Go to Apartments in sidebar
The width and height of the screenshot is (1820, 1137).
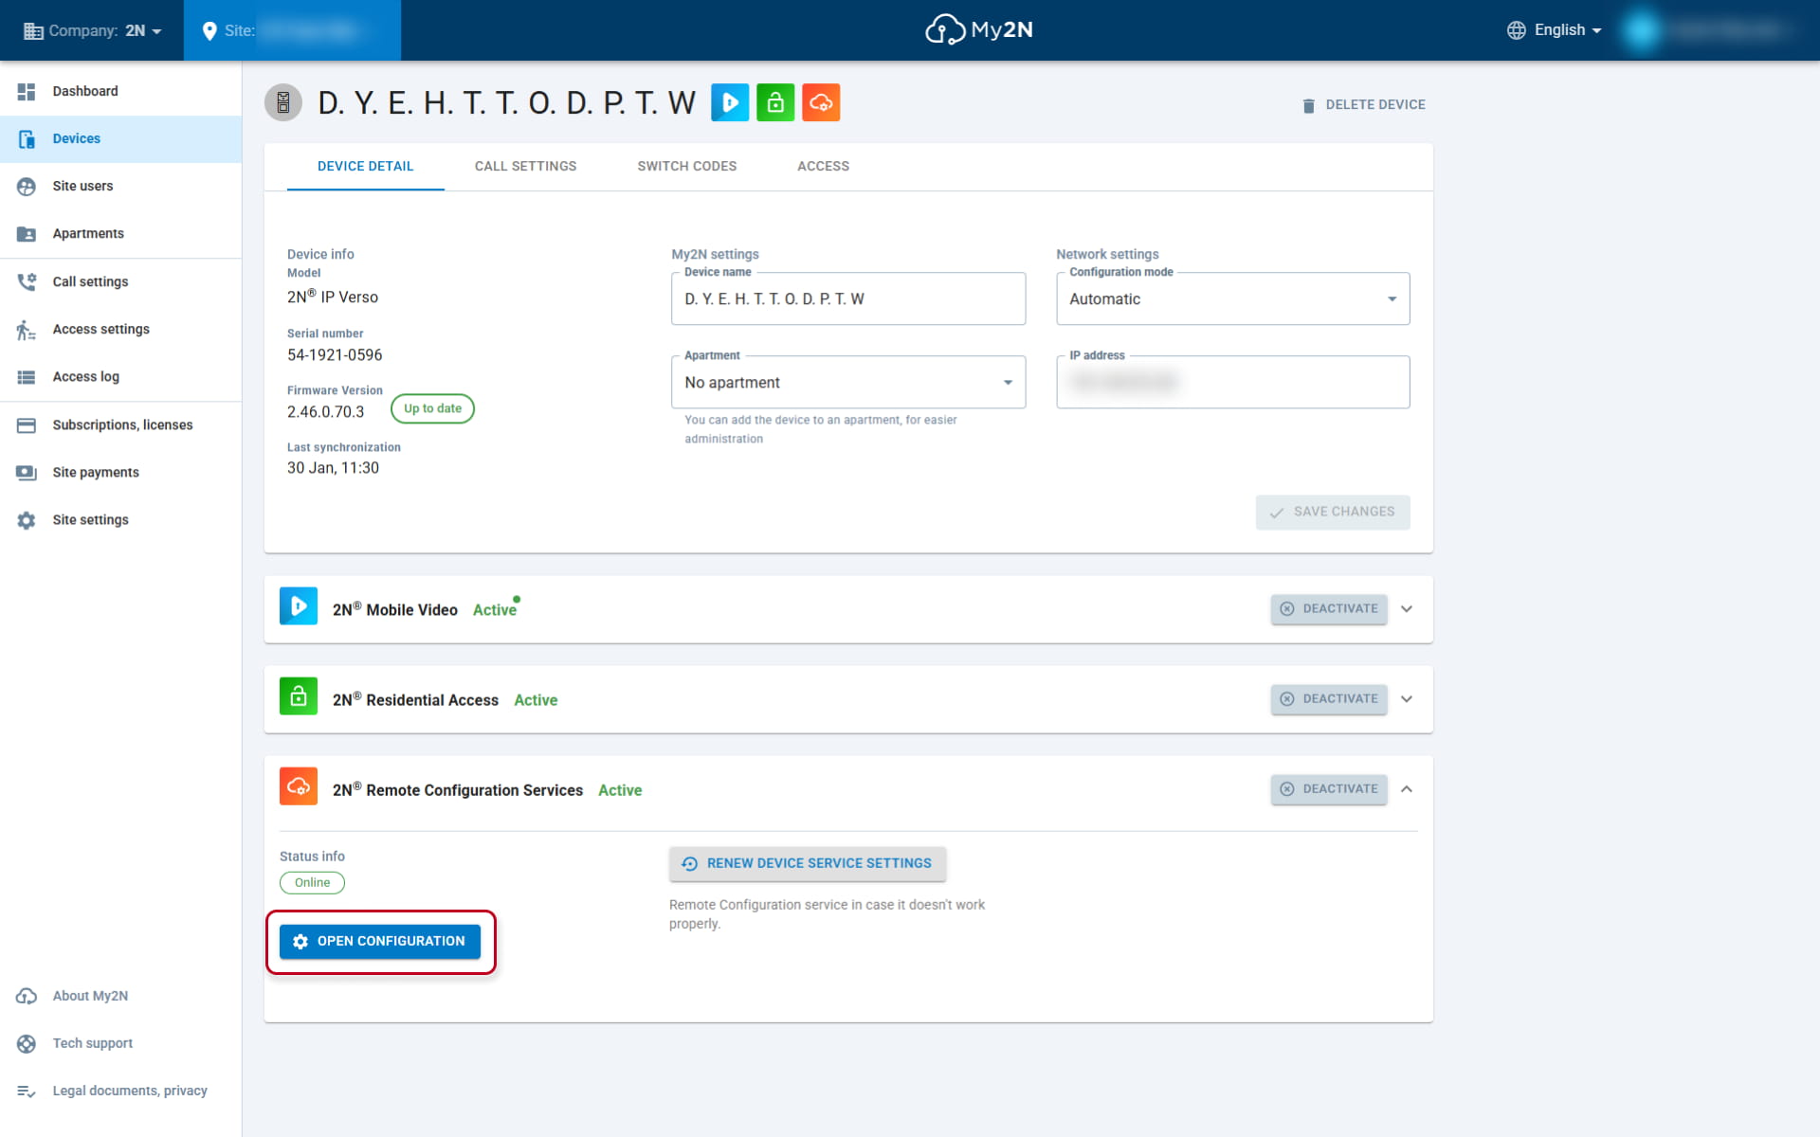point(120,233)
